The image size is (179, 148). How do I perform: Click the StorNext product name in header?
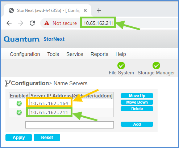(x=54, y=39)
